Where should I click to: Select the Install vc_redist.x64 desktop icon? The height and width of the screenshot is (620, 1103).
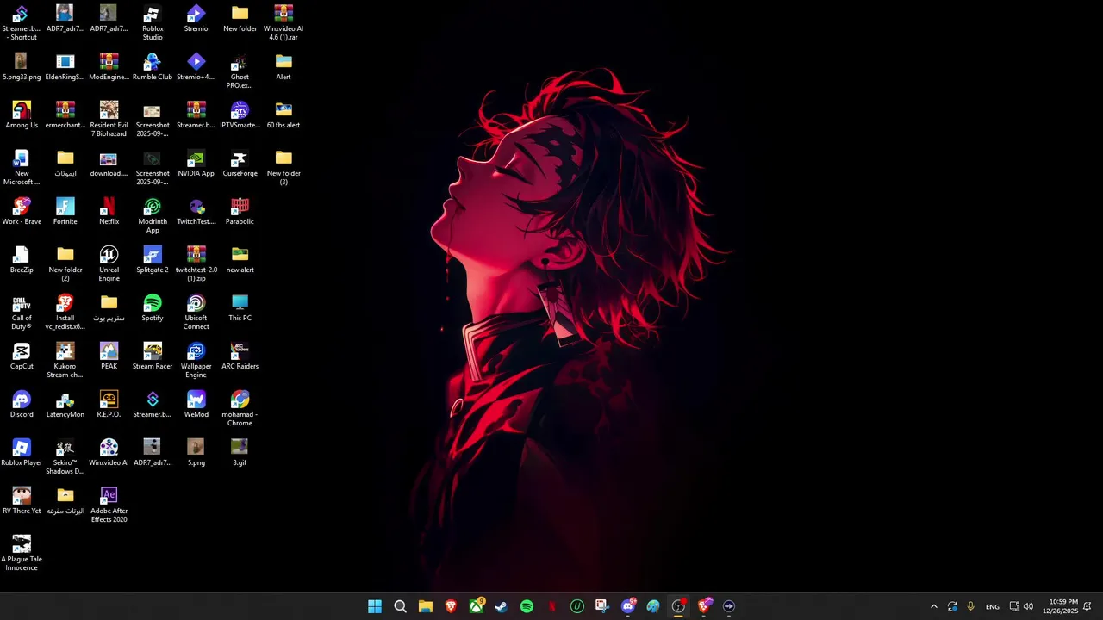[x=65, y=313]
